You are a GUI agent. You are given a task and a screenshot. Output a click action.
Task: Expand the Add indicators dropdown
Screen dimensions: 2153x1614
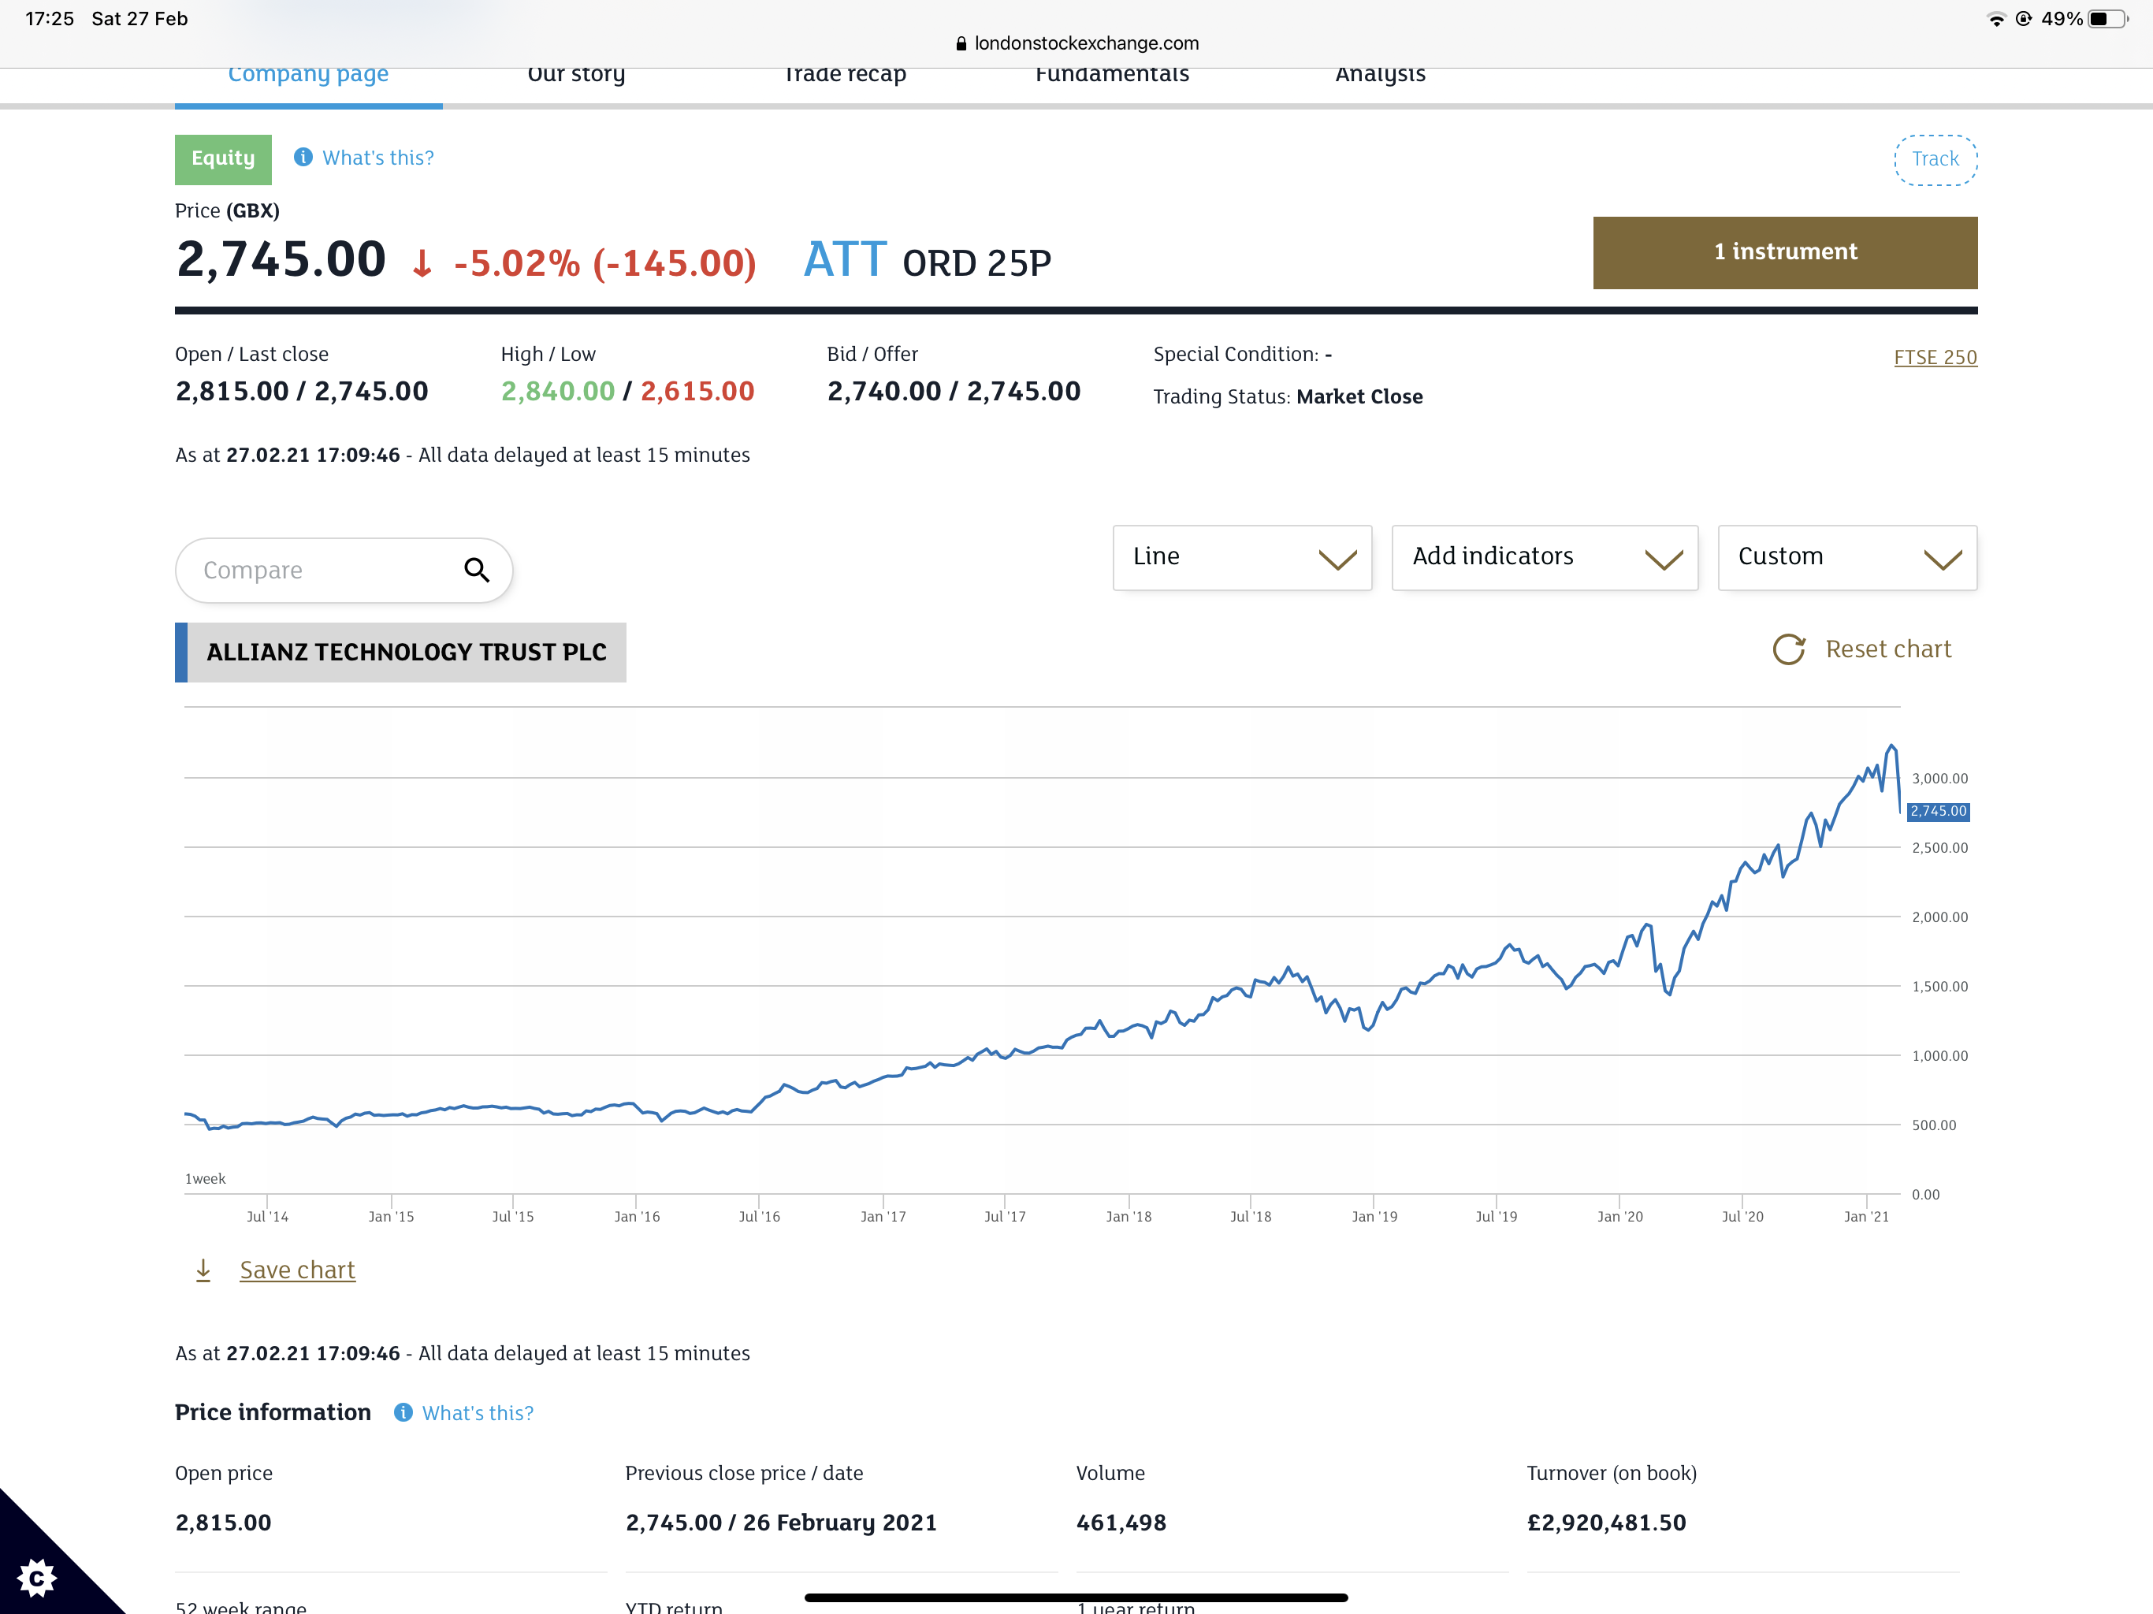click(x=1545, y=558)
